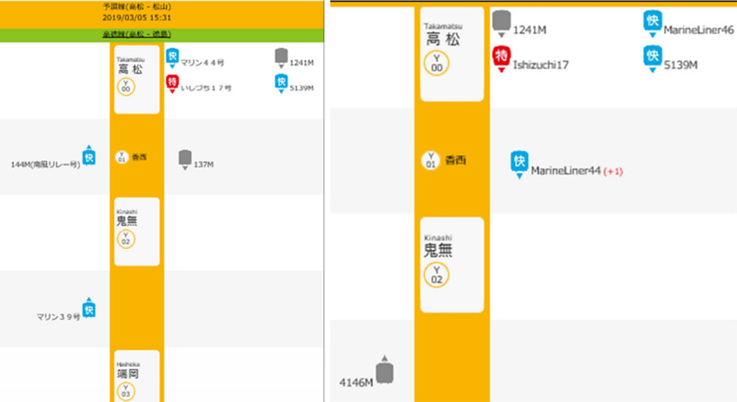The height and width of the screenshot is (402, 737).
Task: Click the Ishizuchi17 train label
Action: (x=541, y=65)
